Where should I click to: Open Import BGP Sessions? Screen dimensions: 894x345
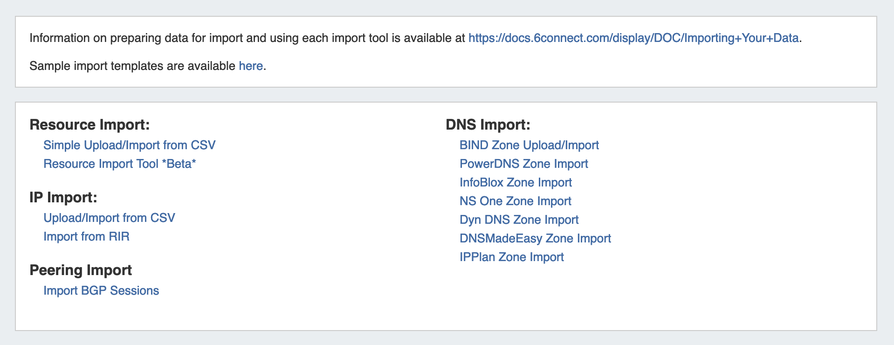101,291
